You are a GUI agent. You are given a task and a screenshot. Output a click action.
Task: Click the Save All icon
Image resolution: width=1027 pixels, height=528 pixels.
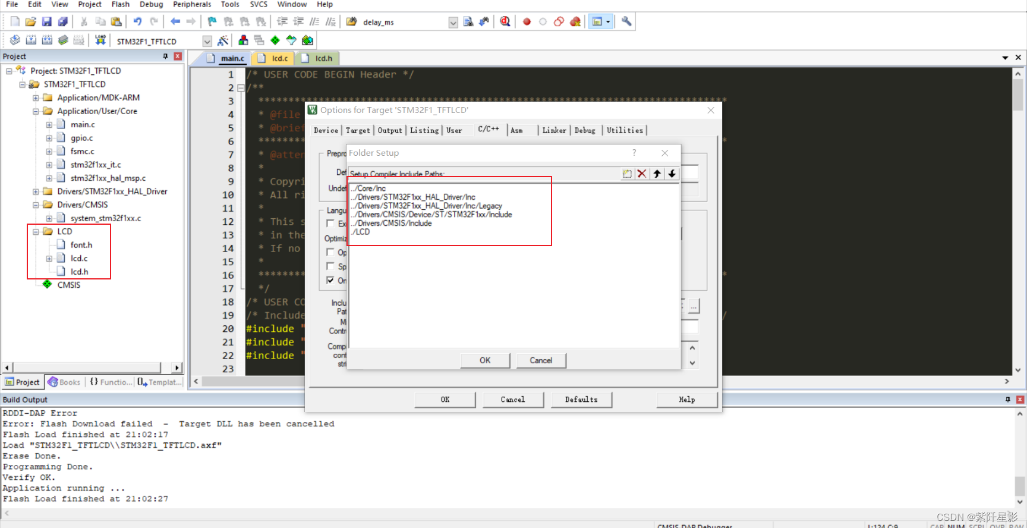click(63, 21)
